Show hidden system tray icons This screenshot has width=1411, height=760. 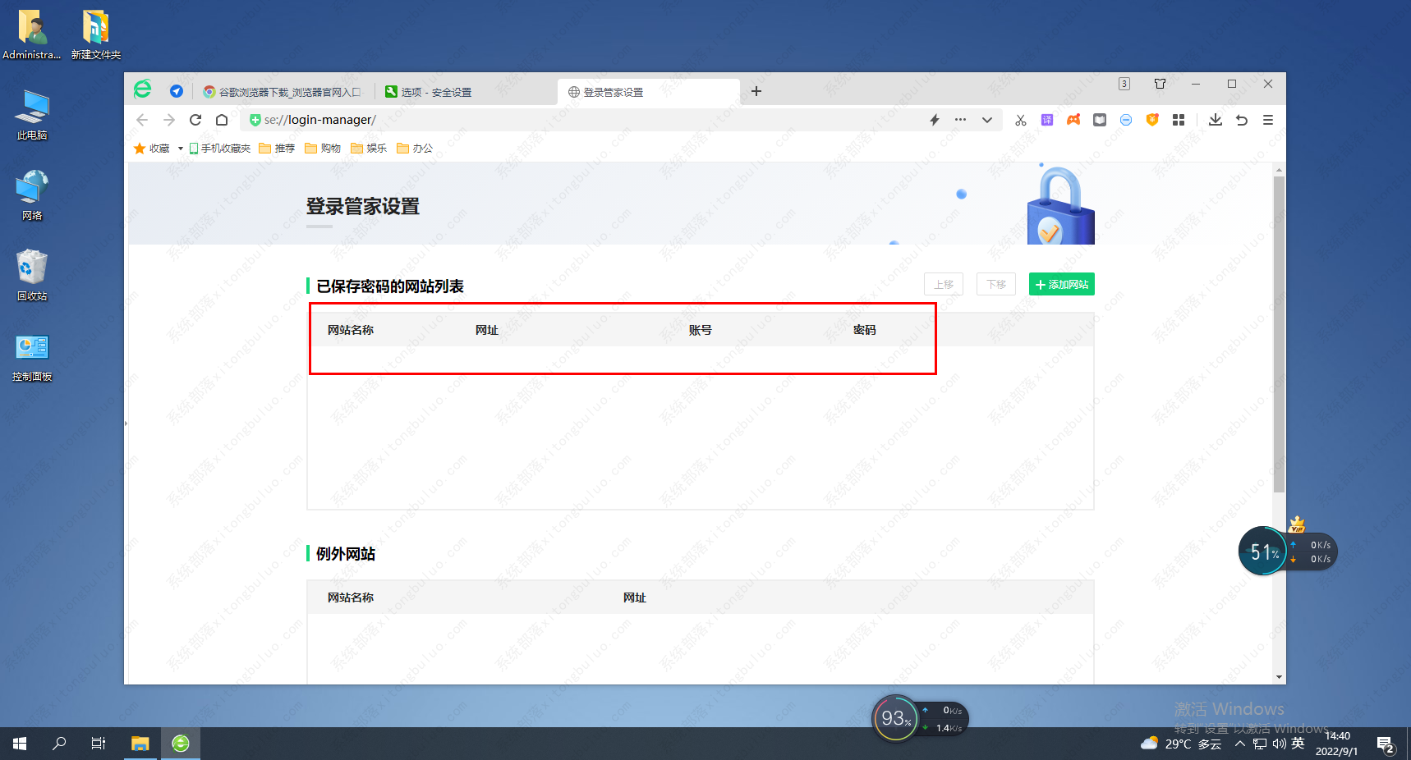point(1240,744)
